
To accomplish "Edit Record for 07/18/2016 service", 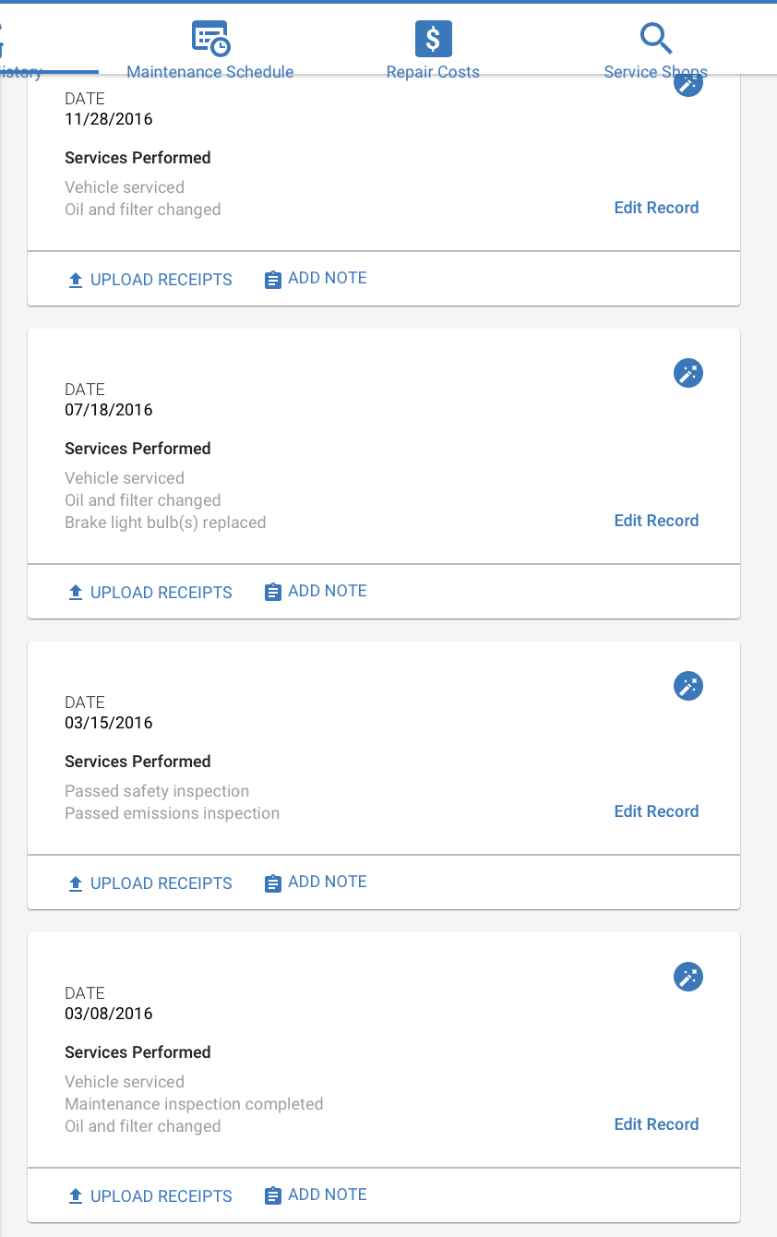I will [656, 521].
